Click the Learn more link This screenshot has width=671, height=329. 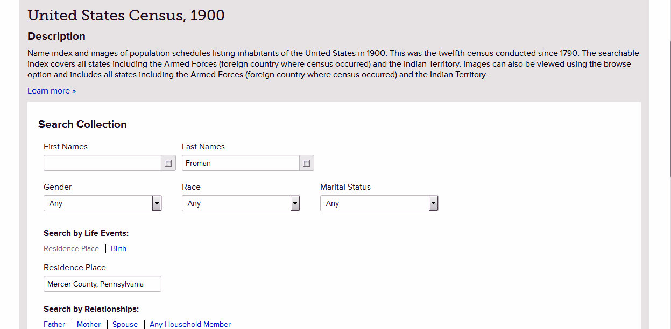(51, 90)
